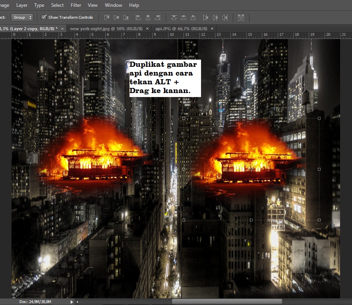Viewport: 352px width, 305px height.
Task: Click the horizontal scrollbar below the canvas
Action: (226, 302)
